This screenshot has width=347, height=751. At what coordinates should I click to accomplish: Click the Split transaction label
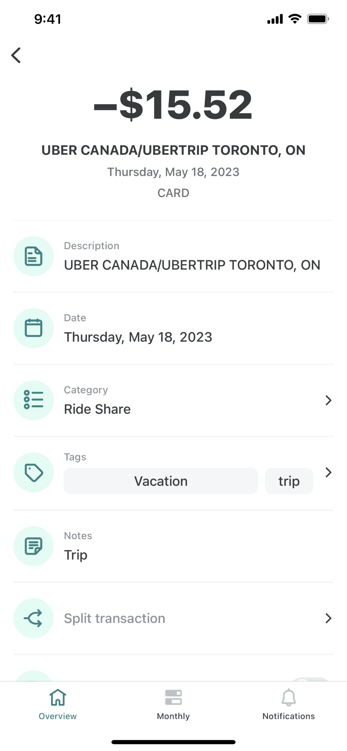click(x=114, y=618)
